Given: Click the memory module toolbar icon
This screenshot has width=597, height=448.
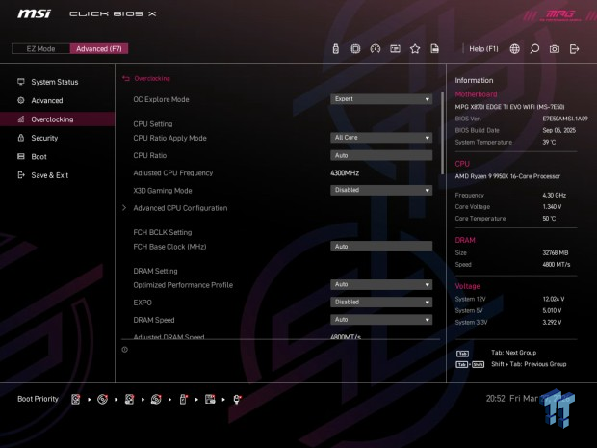Looking at the screenshot, I should (395, 49).
